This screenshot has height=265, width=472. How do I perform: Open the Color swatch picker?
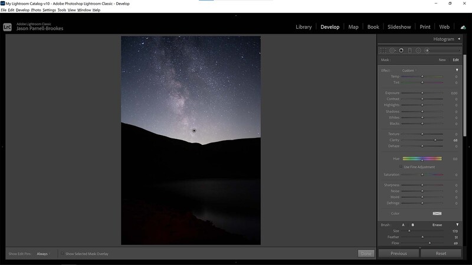coord(437,214)
